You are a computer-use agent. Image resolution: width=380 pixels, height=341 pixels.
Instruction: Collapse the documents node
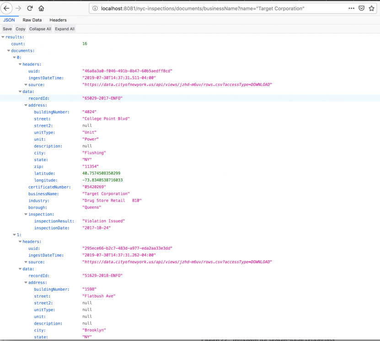(8, 50)
